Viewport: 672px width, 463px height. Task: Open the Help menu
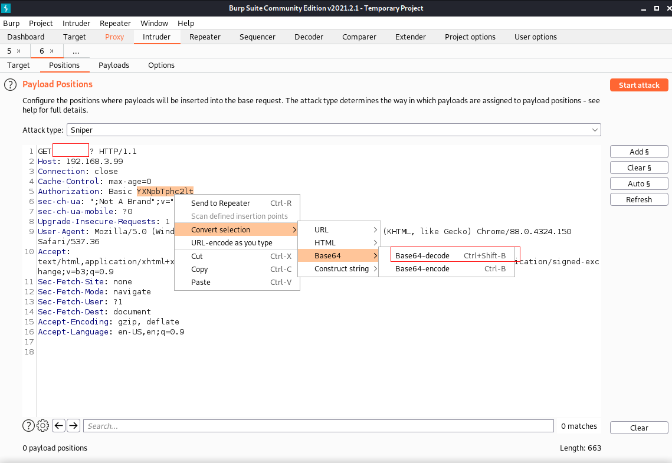click(x=186, y=23)
